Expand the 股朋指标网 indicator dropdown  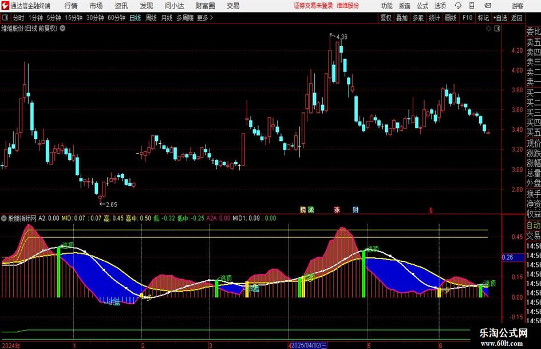(4, 218)
